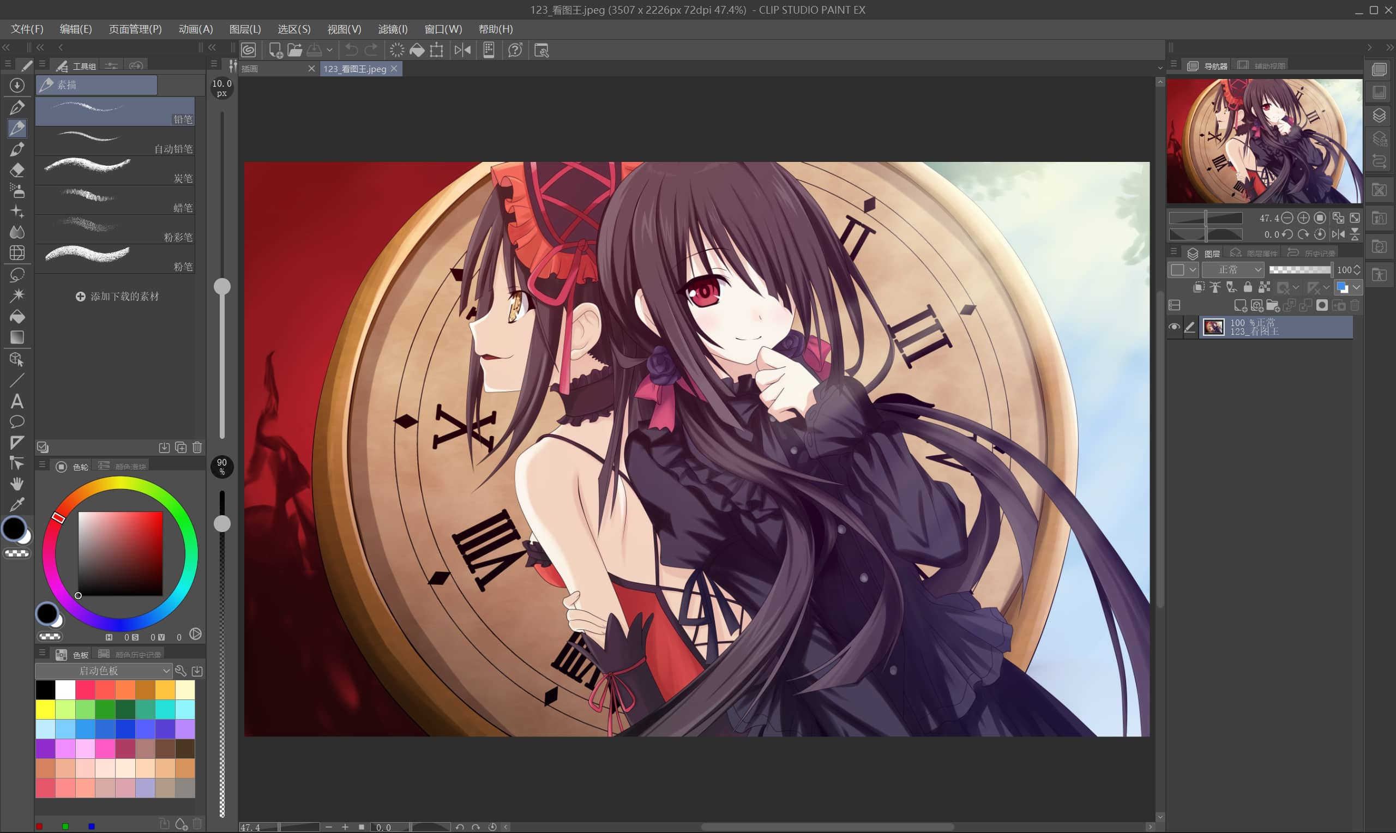This screenshot has width=1396, height=833.
Task: Expand the save dropdown arrow in the command bar
Action: [x=329, y=50]
